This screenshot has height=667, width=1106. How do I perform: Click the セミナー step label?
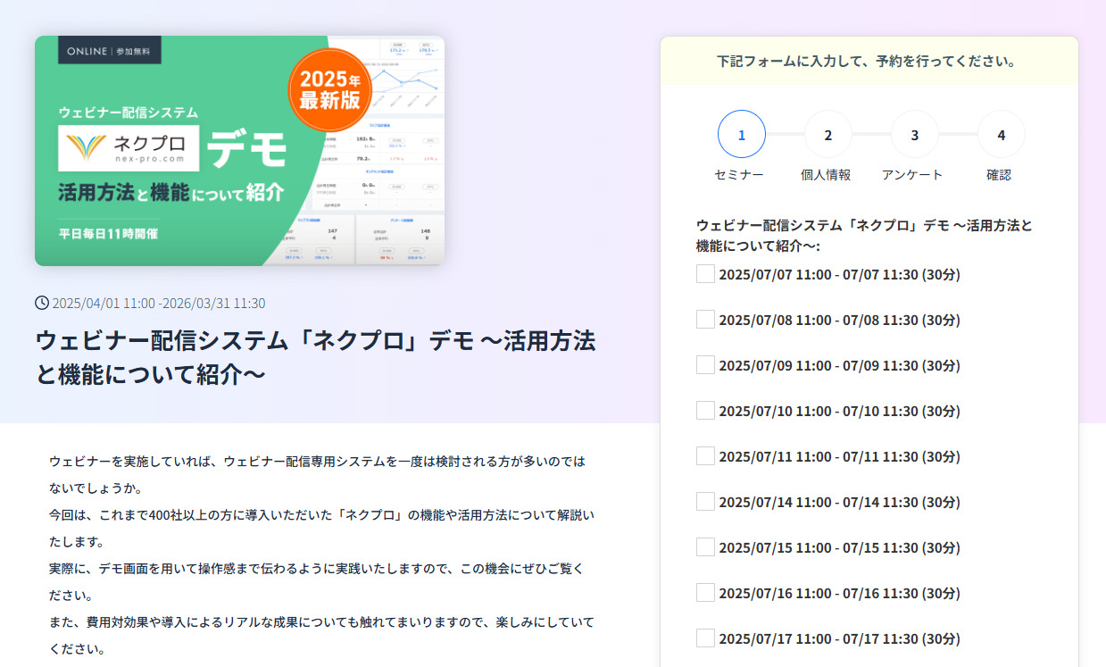pyautogui.click(x=739, y=175)
